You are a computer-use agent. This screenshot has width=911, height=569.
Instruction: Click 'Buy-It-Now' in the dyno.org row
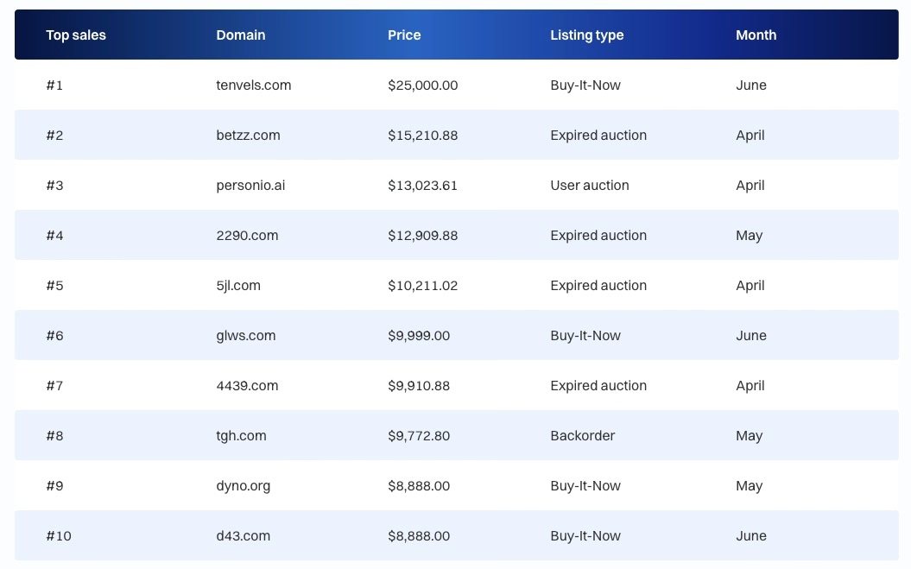tap(585, 485)
